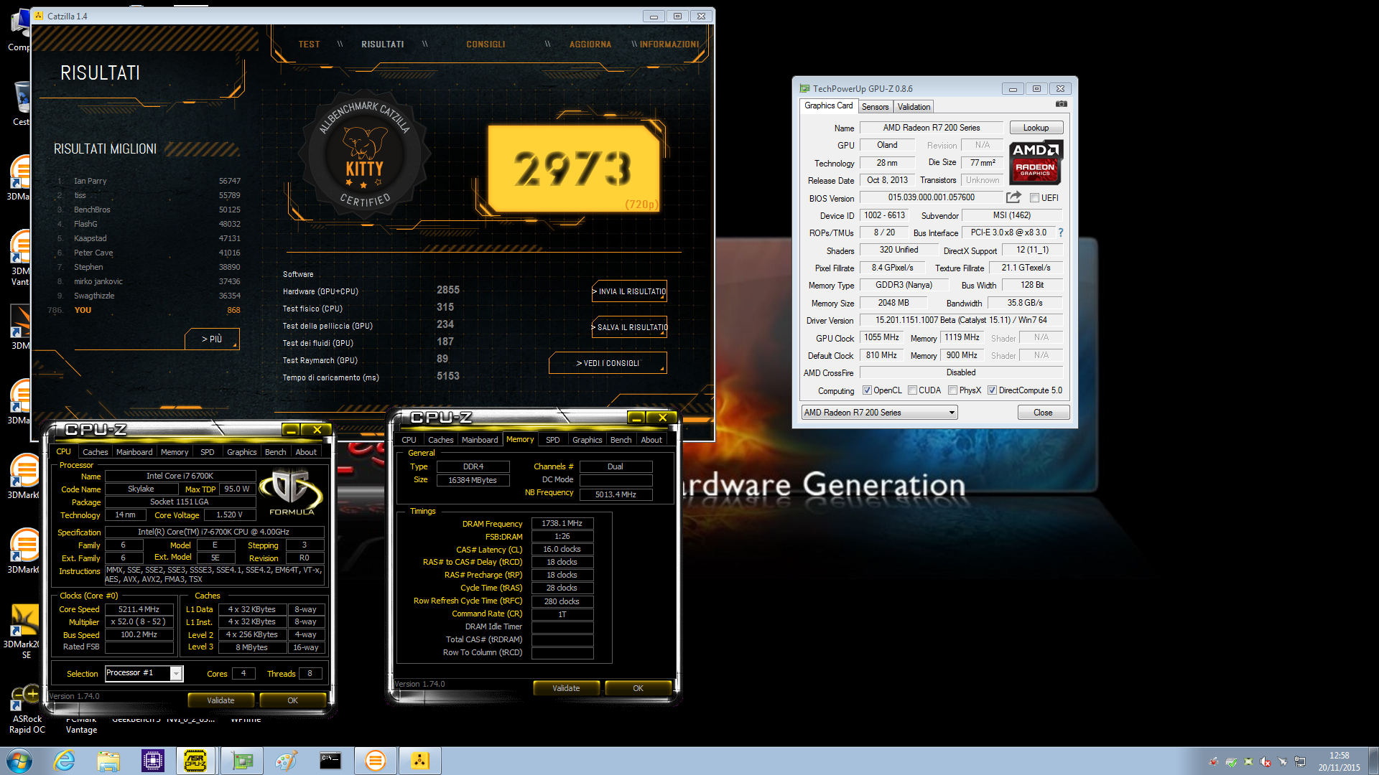Click Validate in the left CPU-Z window
Image resolution: width=1379 pixels, height=775 pixels.
click(220, 700)
